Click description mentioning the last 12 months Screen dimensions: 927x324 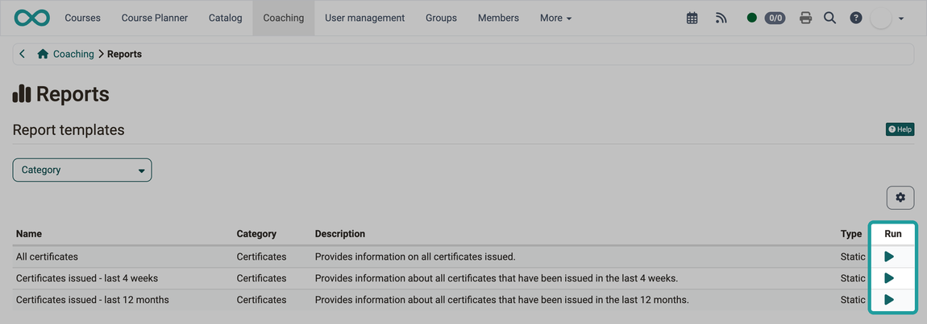(502, 300)
